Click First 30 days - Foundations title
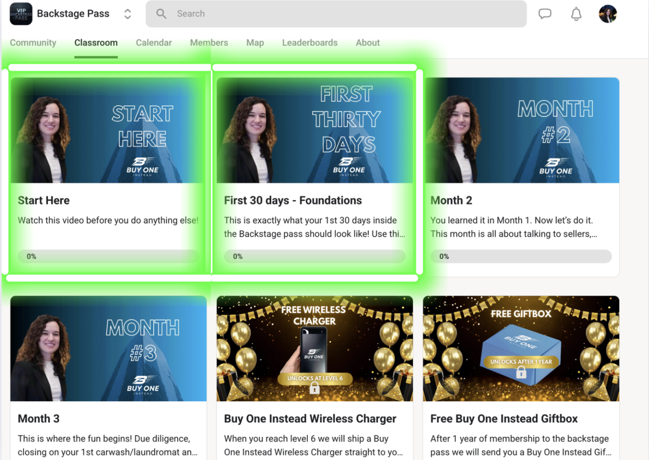 [293, 200]
